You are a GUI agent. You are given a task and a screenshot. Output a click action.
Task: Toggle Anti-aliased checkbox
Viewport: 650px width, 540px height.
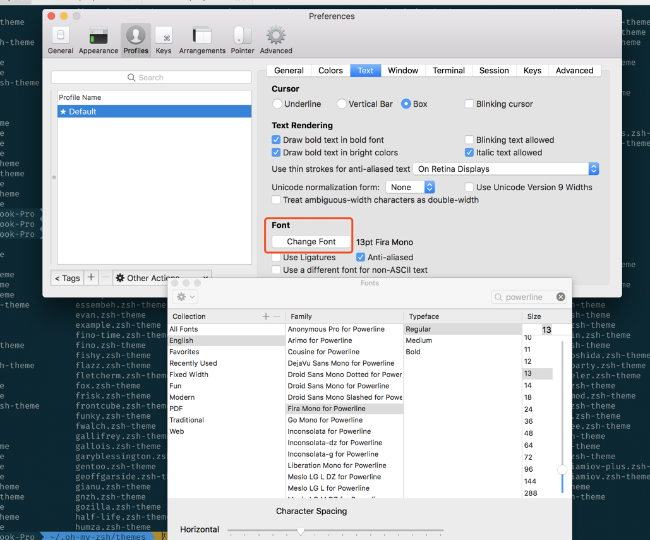[361, 257]
